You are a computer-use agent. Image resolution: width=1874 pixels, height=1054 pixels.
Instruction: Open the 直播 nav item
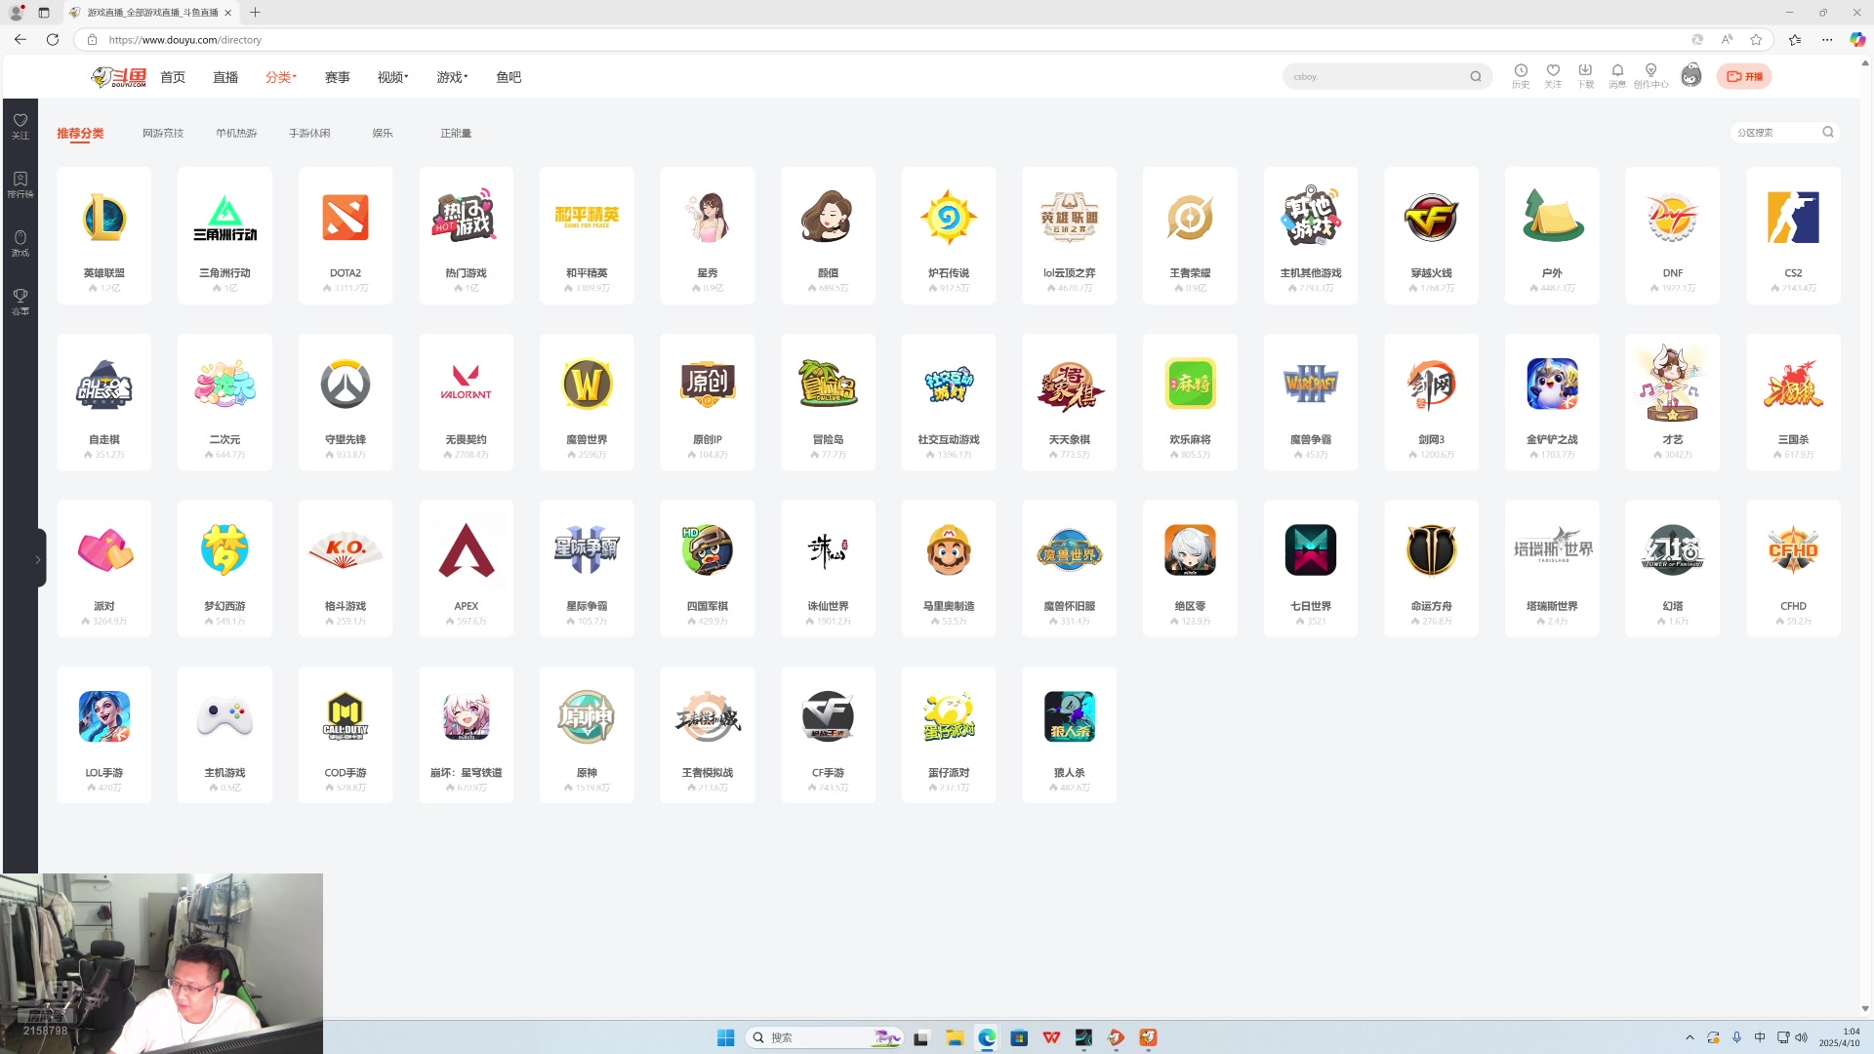225,77
